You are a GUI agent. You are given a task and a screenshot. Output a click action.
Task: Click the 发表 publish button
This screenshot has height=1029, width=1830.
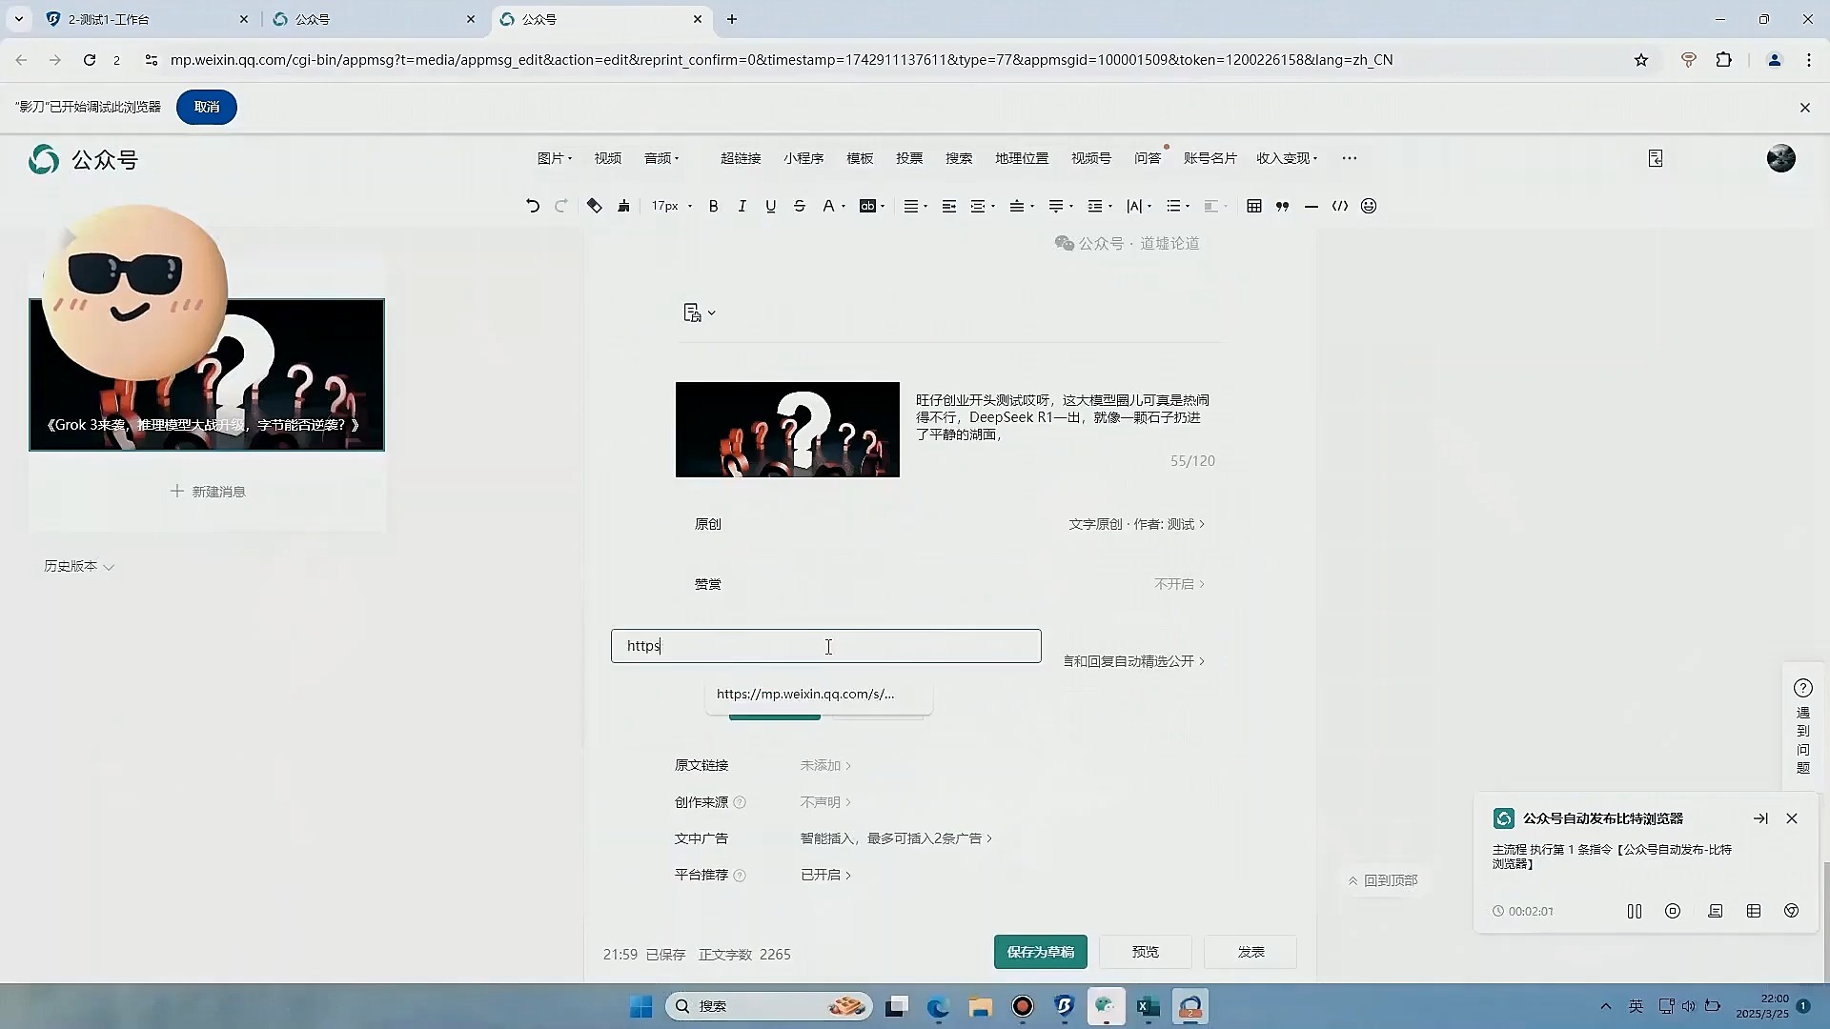[x=1250, y=952]
